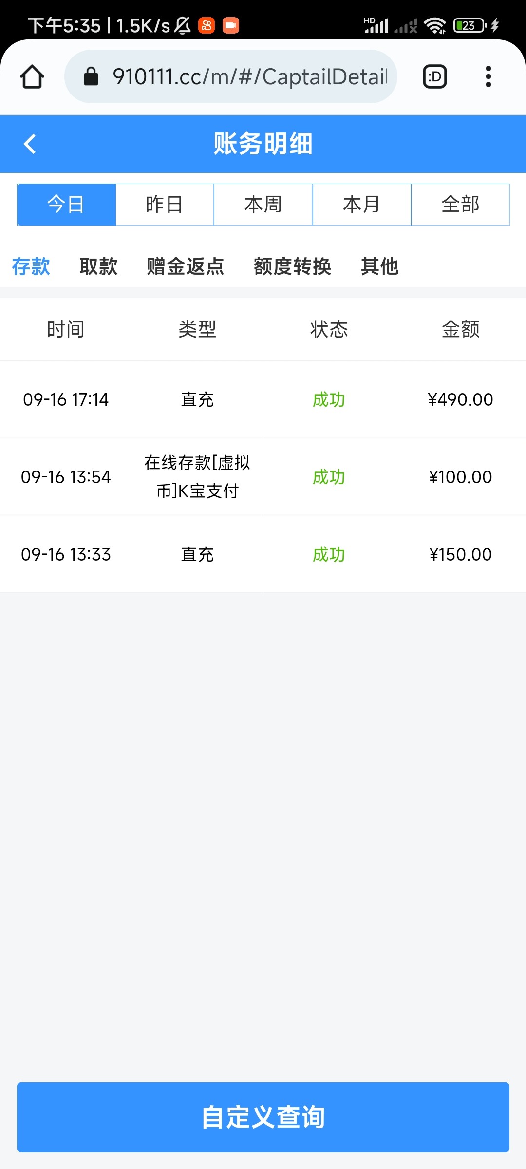Open the three-dot browser menu
Image resolution: width=526 pixels, height=1169 pixels.
pyautogui.click(x=488, y=76)
